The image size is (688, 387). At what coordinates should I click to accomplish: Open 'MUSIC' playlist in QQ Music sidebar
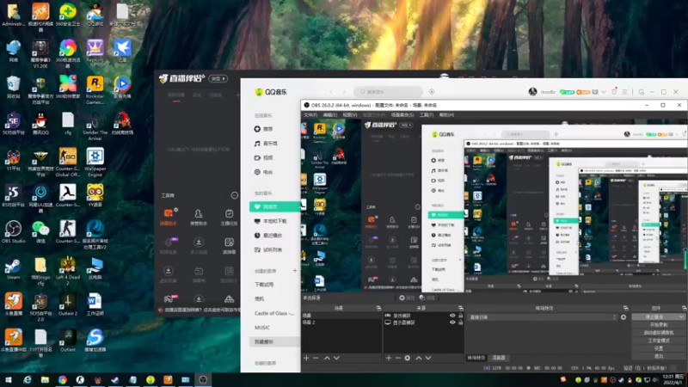coord(262,328)
